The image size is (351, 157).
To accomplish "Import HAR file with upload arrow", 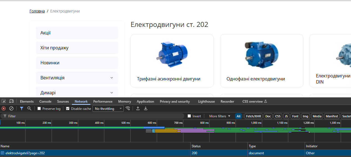I will tap(138, 109).
